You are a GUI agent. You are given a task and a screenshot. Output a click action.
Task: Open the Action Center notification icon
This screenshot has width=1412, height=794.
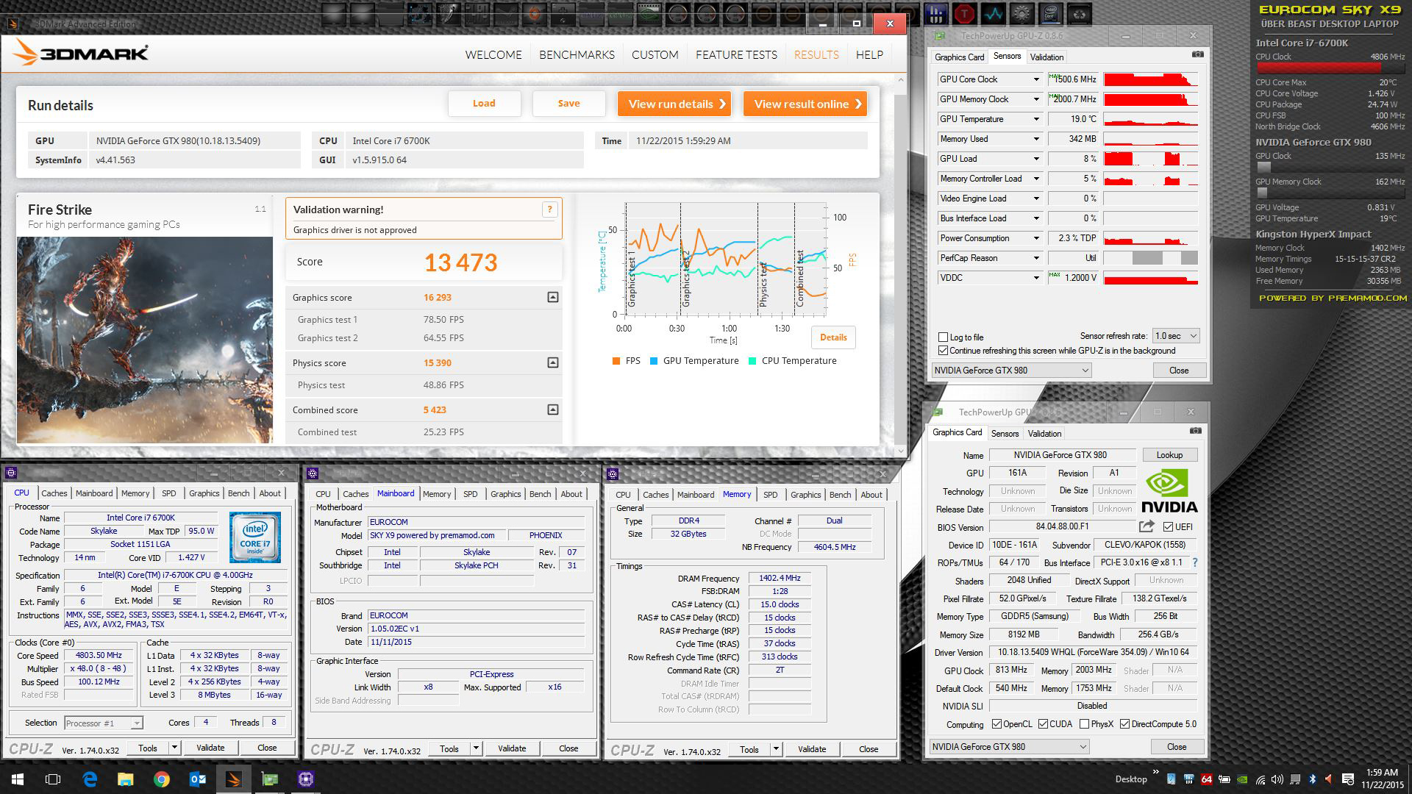point(1348,779)
